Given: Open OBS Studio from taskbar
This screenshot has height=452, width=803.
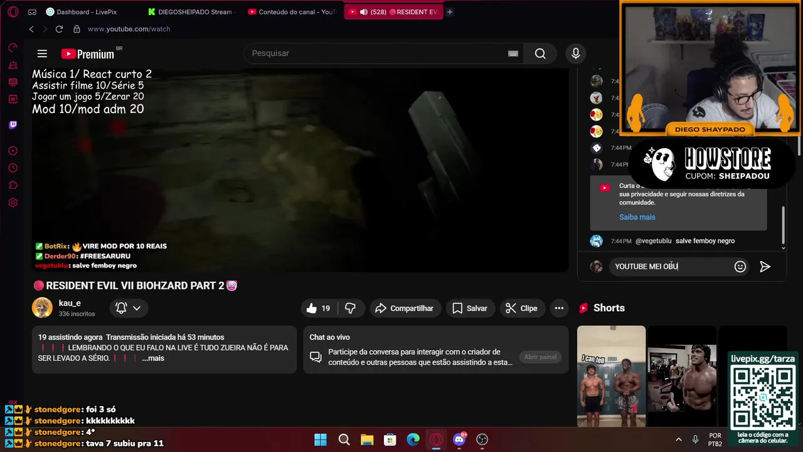Looking at the screenshot, I should (x=482, y=439).
